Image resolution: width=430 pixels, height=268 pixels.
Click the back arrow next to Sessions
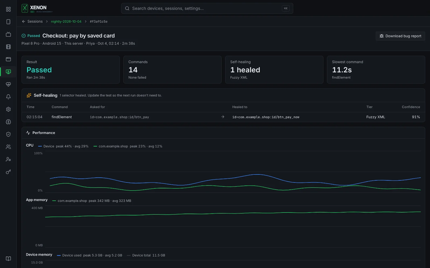click(x=24, y=21)
